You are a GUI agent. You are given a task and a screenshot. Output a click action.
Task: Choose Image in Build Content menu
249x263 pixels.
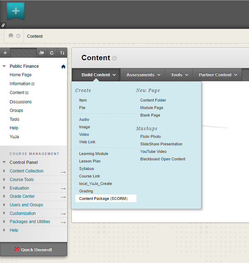(x=84, y=127)
